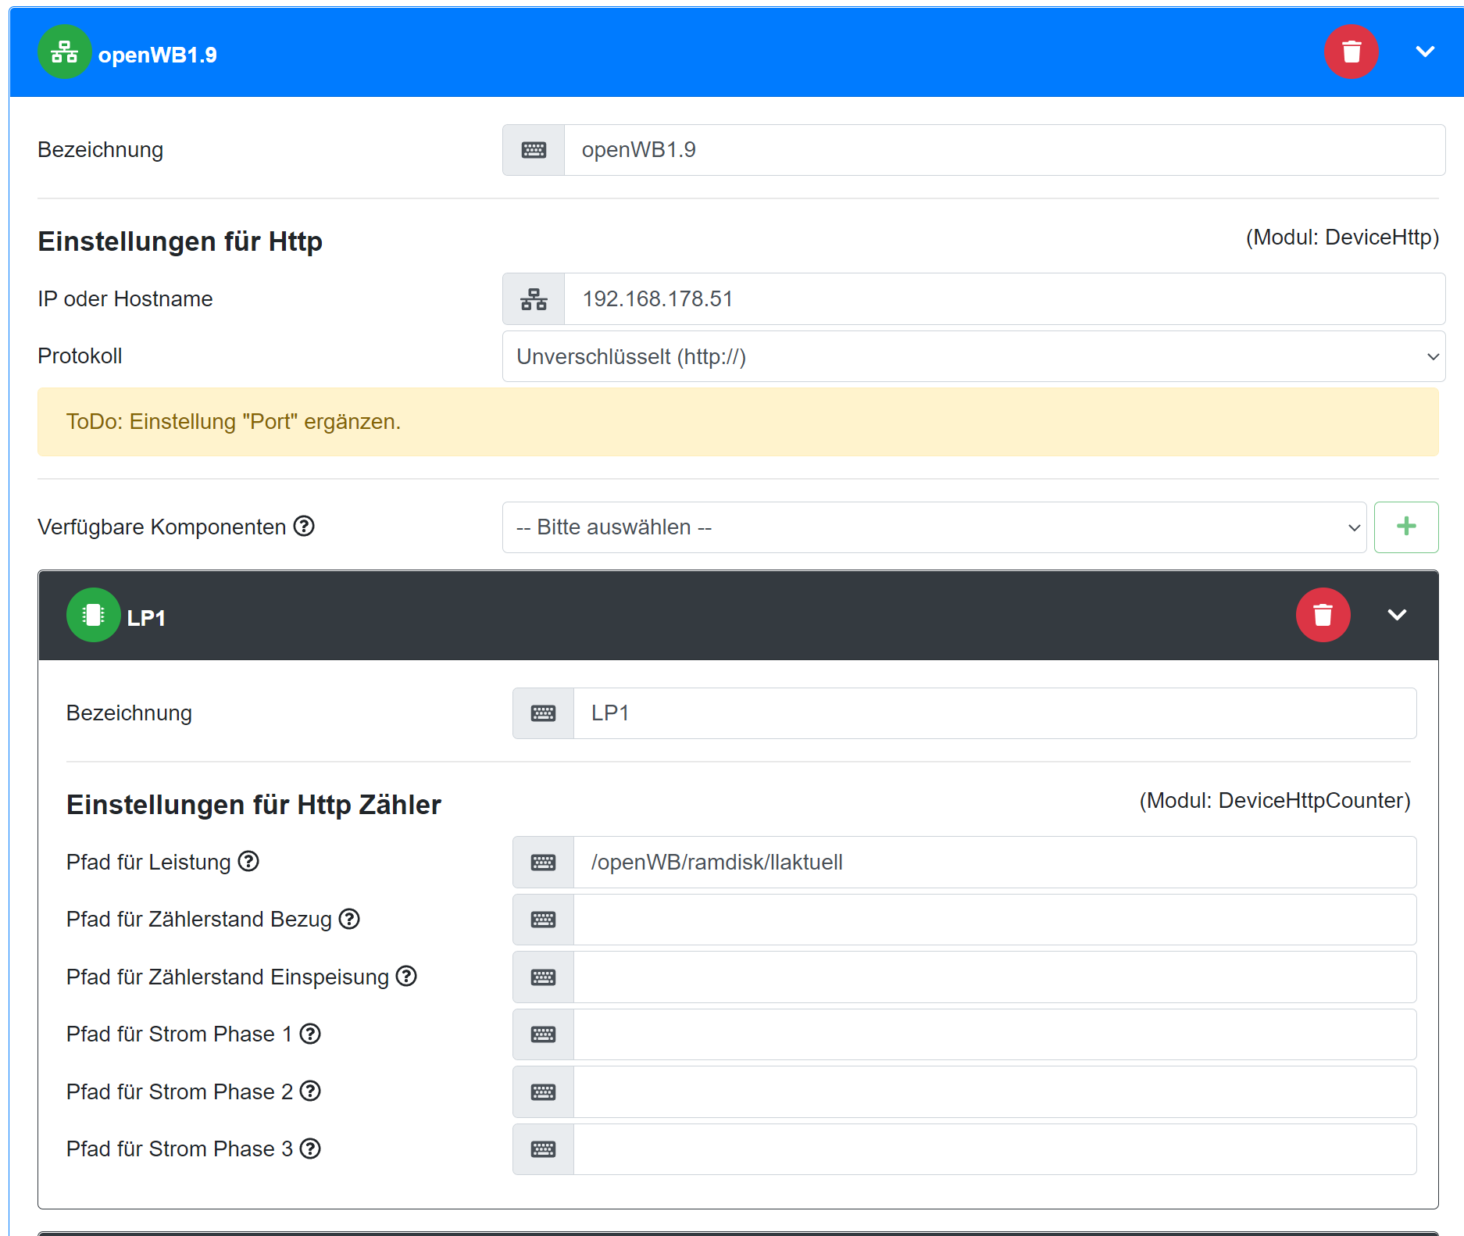Click the (Modul: DeviceHttpCounter) label
Image resolution: width=1464 pixels, height=1236 pixels.
1275,801
